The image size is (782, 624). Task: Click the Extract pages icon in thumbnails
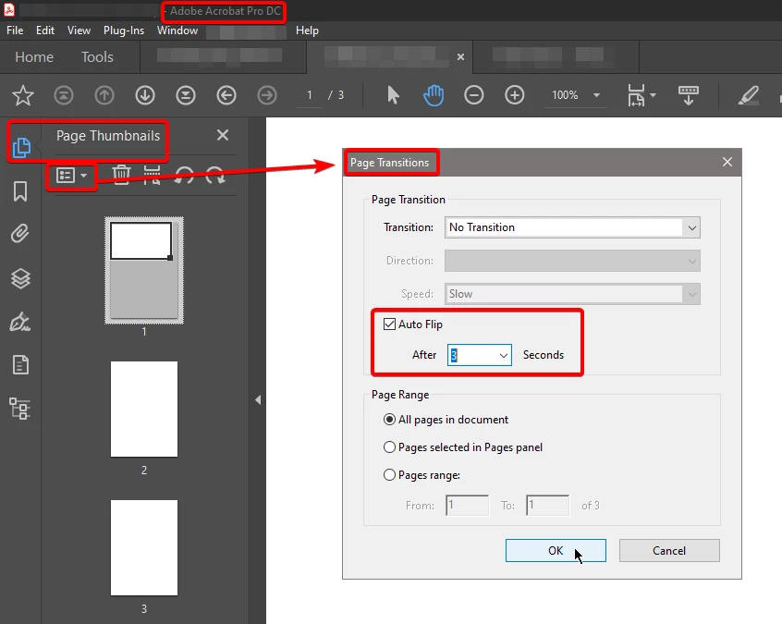click(153, 175)
